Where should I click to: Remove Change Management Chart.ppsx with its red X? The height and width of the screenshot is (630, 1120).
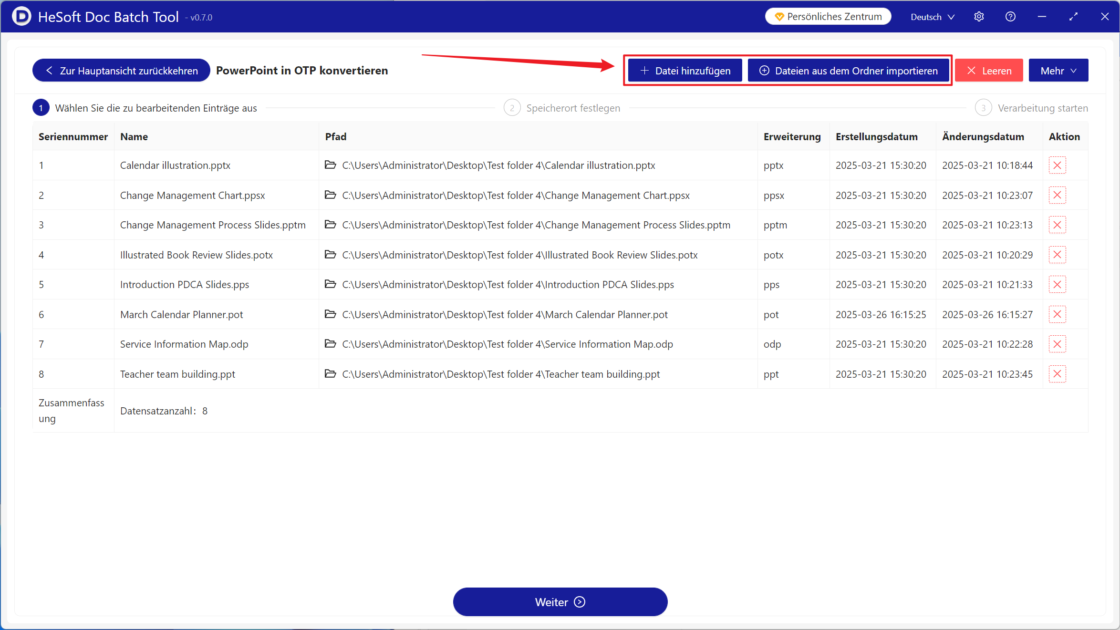1057,195
